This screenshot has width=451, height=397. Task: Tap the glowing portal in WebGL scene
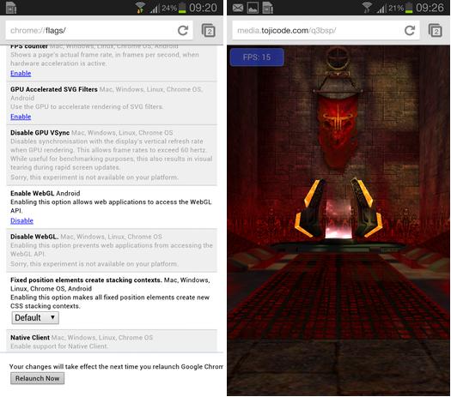(x=338, y=219)
